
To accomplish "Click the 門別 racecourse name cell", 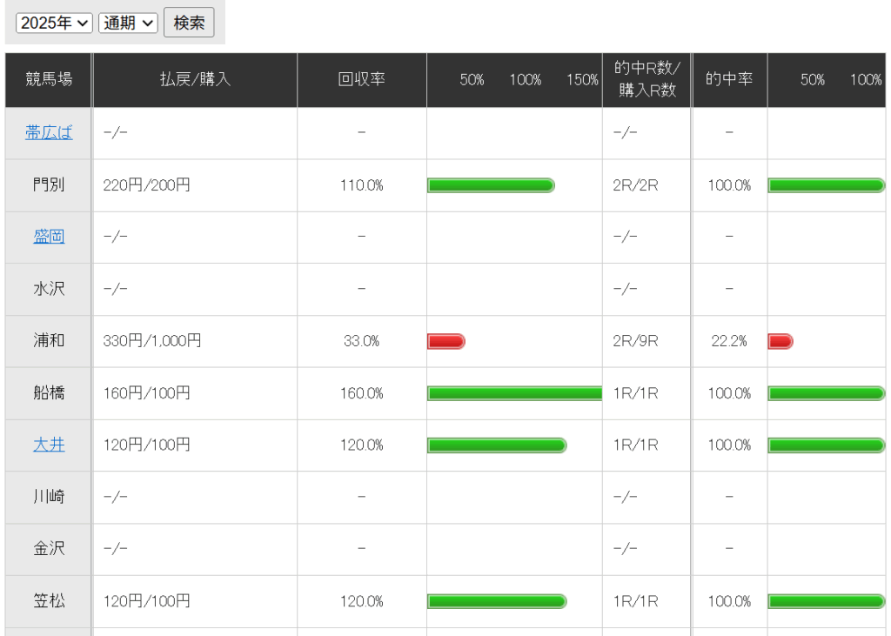I will [x=49, y=185].
